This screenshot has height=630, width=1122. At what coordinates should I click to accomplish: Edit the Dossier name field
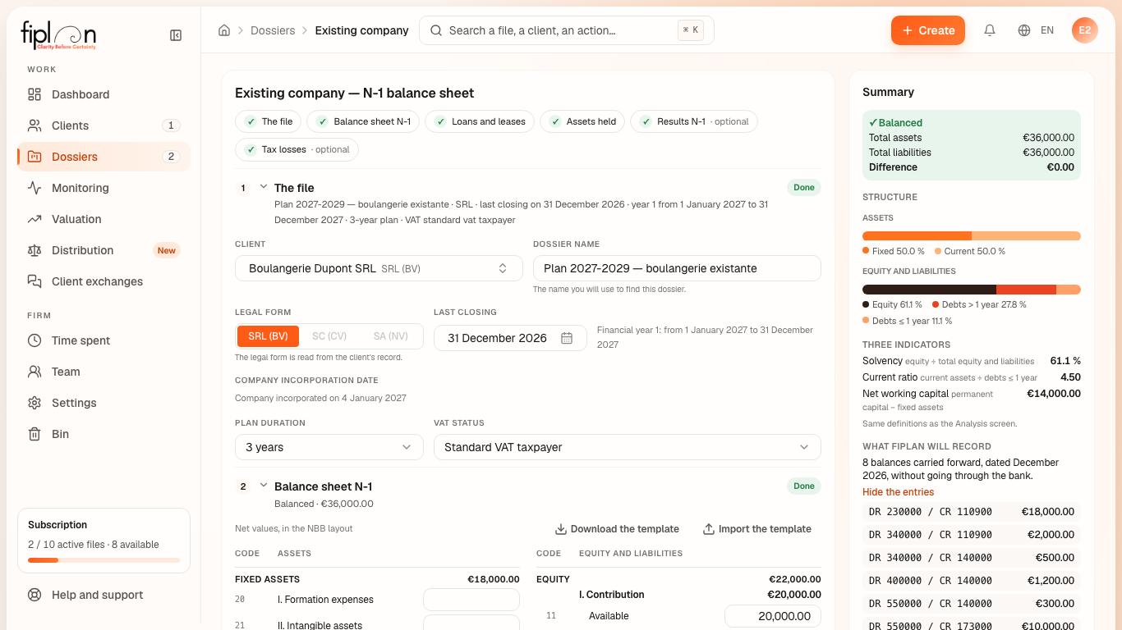click(677, 268)
